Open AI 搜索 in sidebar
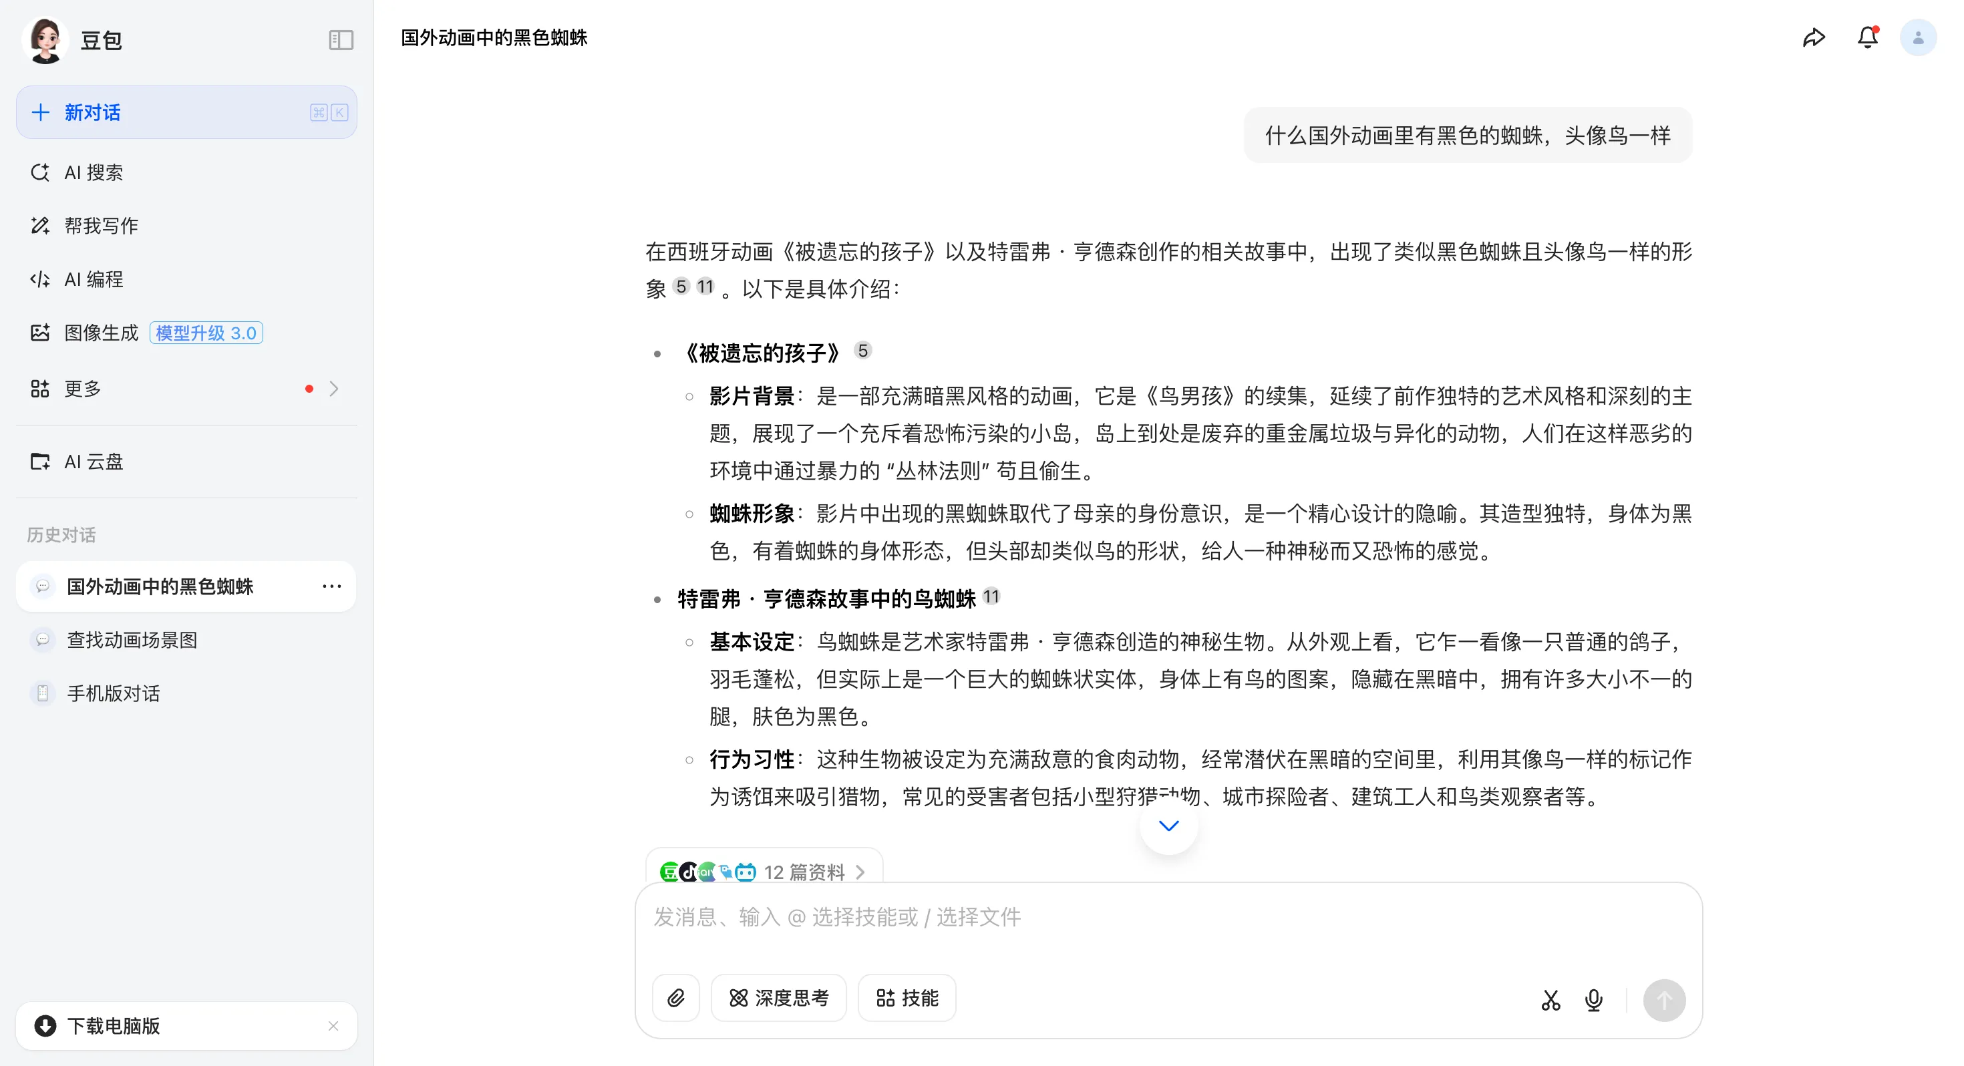This screenshot has width=1964, height=1066. pyautogui.click(x=93, y=172)
